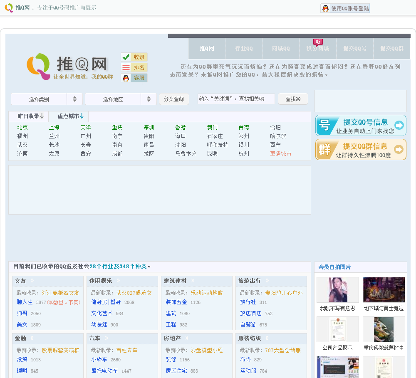
Task: Expand the 交友 category chevron
Action: (32, 280)
